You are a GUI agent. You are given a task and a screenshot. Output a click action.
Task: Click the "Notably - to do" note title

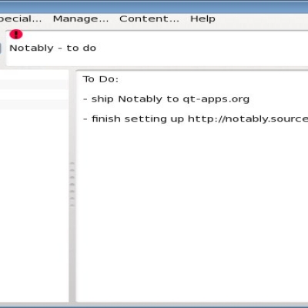point(53,48)
